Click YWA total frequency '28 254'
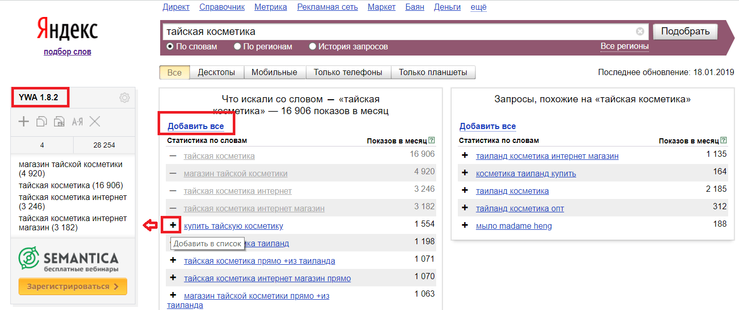This screenshot has width=739, height=310. click(104, 145)
